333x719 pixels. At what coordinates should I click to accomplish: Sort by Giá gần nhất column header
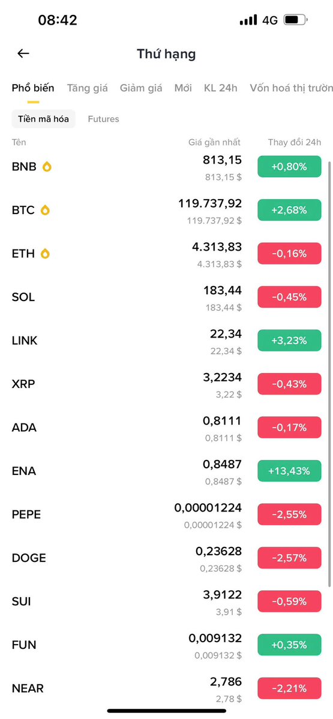click(214, 143)
